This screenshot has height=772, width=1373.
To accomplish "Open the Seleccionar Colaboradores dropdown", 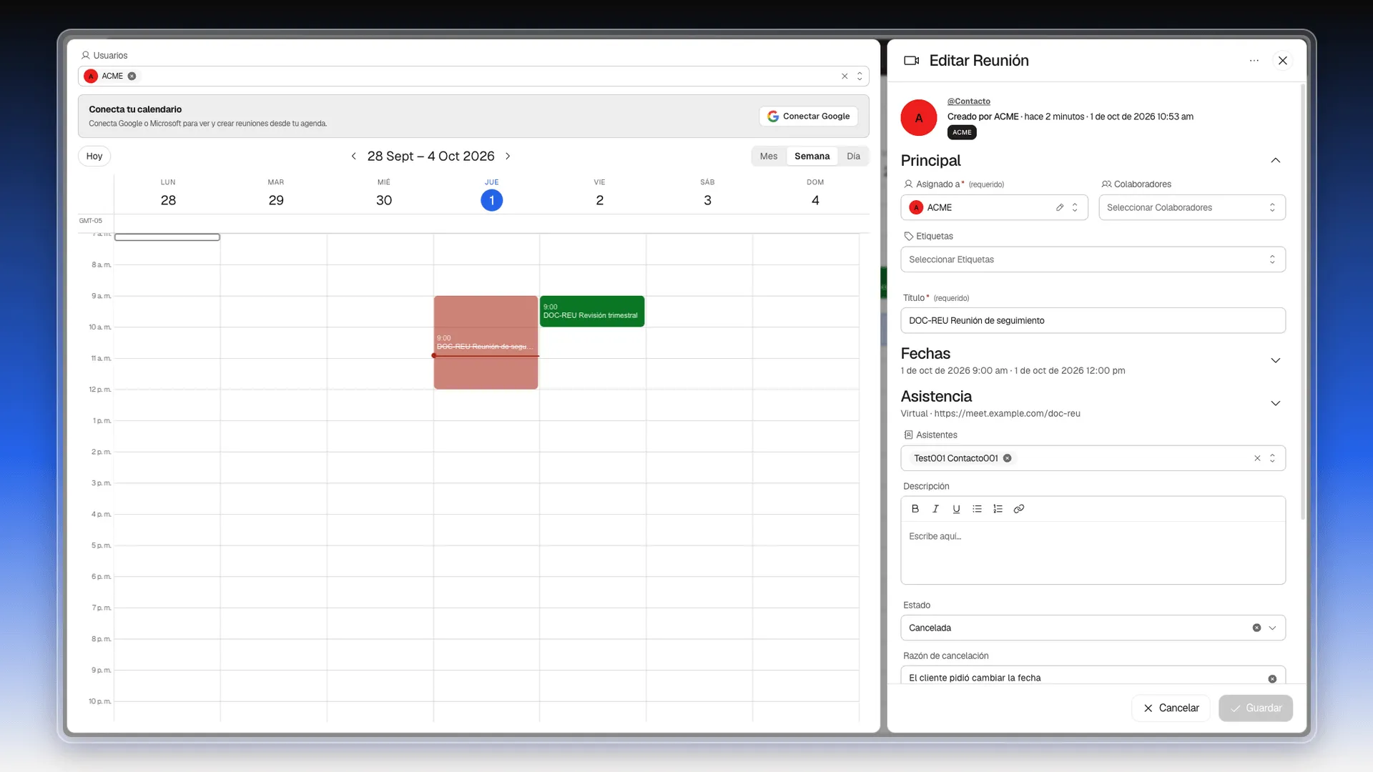I will click(x=1191, y=207).
